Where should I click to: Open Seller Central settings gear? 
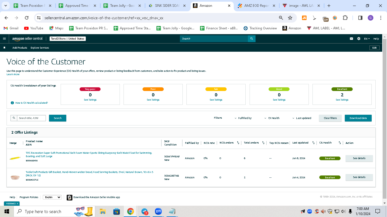359,39
